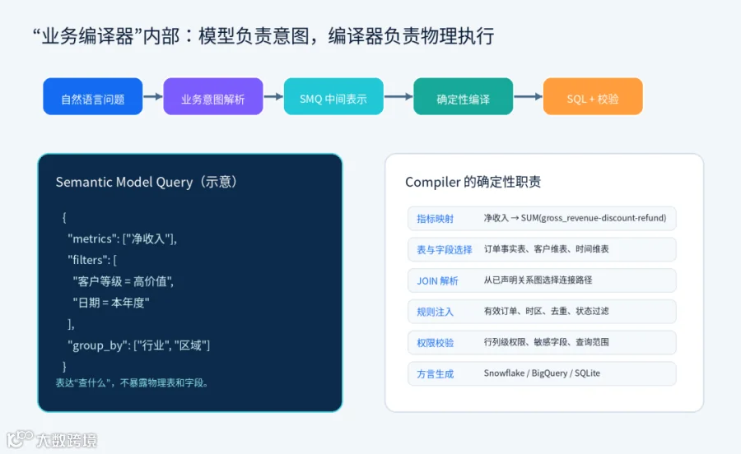The image size is (741, 454).
Task: Select the 规则注入 label
Action: pos(436,312)
